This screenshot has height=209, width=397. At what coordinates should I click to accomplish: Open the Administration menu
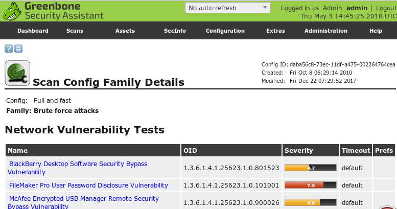[x=326, y=31]
